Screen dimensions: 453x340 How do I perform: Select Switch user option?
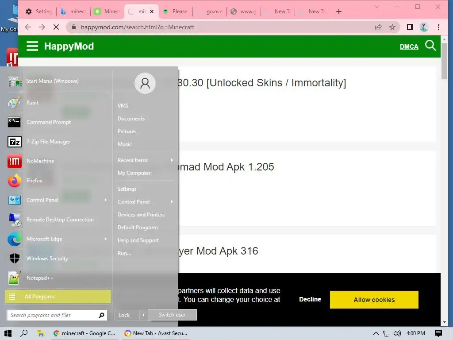pos(172,315)
